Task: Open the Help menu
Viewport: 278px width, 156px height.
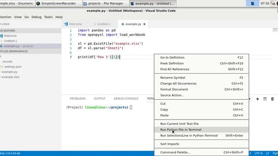Action: pyautogui.click(x=59, y=17)
